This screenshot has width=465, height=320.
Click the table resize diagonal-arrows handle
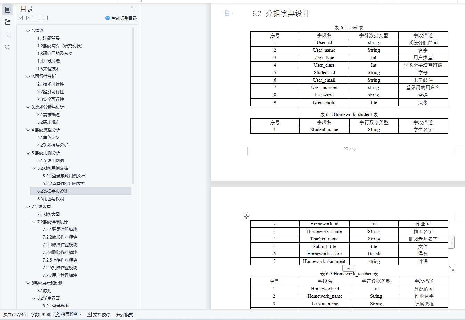[x=451, y=268]
